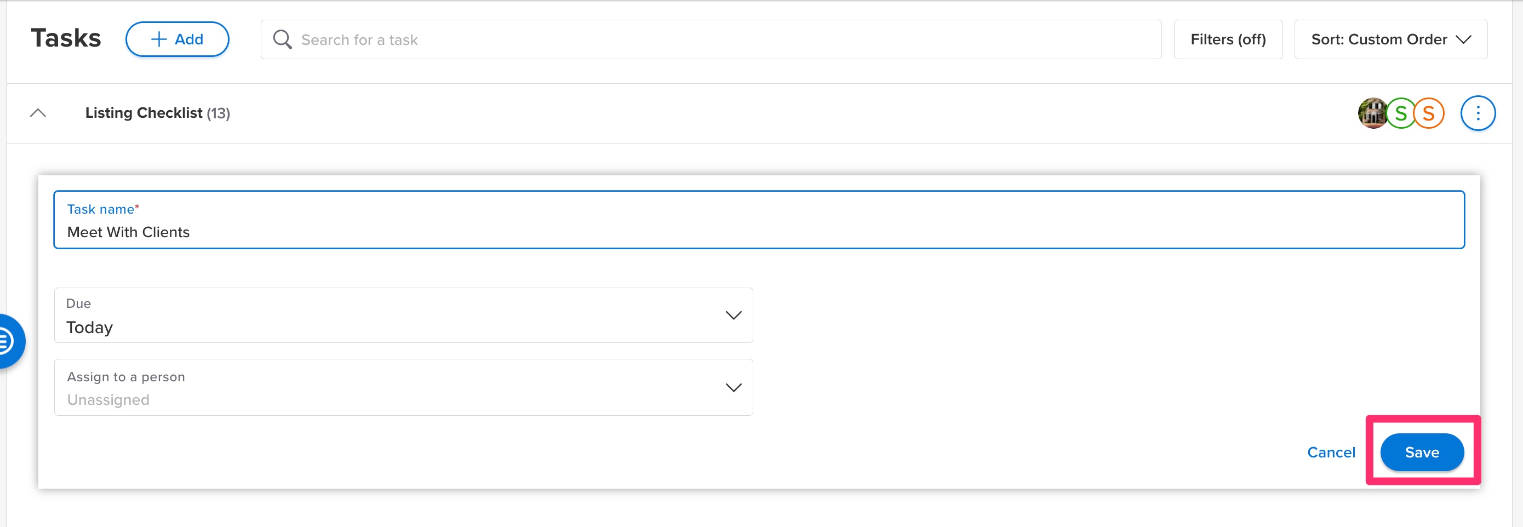The width and height of the screenshot is (1523, 527).
Task: Toggle Filters on
Action: [1228, 39]
